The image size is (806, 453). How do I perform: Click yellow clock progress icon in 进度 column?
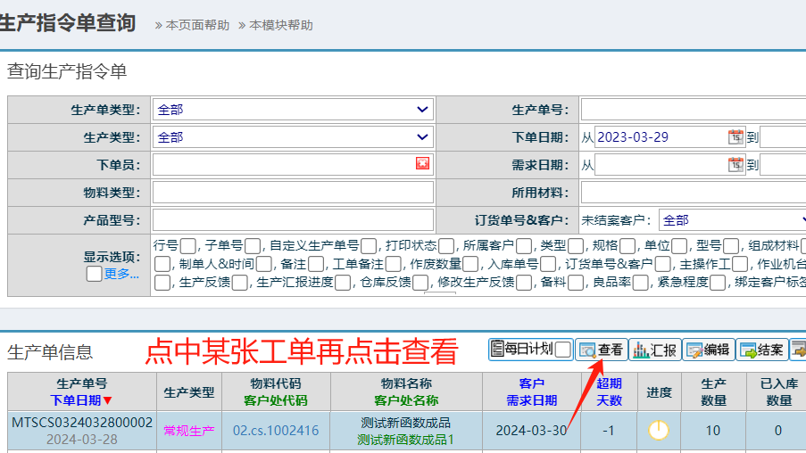coord(659,431)
